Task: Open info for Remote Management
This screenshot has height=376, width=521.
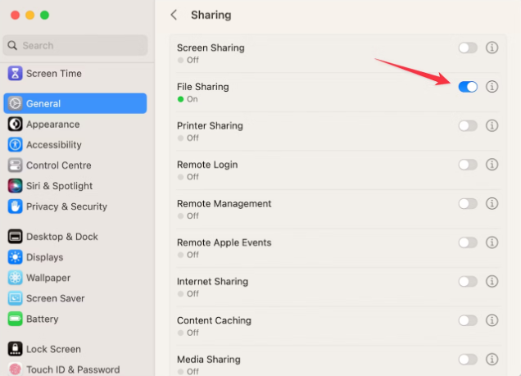Action: [492, 204]
